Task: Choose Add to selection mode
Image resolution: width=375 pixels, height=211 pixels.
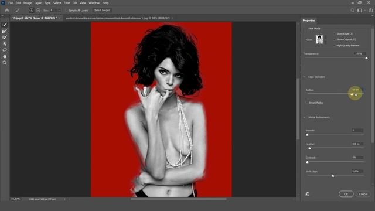Action: [31, 11]
